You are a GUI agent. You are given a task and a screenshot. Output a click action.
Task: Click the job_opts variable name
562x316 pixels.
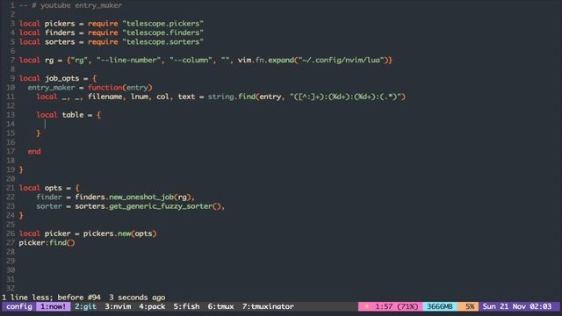coord(61,78)
